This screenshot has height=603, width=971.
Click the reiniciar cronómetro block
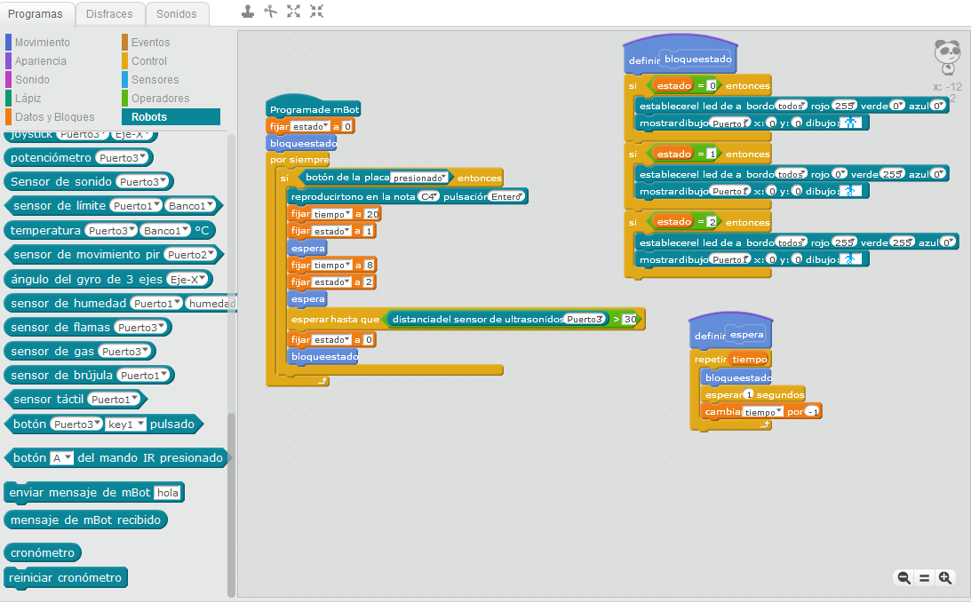point(65,577)
